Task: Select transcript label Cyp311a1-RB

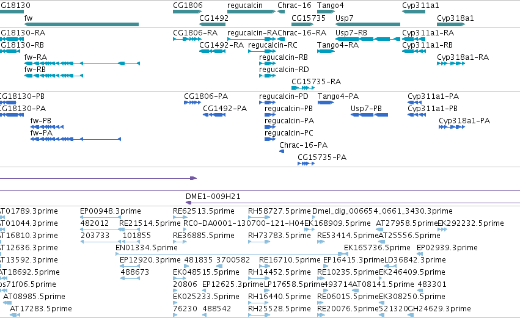Action: [428, 45]
